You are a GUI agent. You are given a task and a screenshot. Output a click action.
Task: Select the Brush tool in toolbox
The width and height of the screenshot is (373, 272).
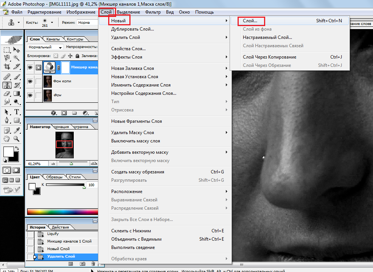(16, 77)
